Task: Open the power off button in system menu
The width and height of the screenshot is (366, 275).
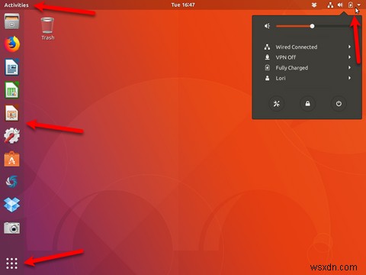Action: click(x=339, y=104)
